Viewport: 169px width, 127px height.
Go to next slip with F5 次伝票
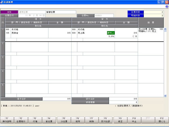coord(64,120)
